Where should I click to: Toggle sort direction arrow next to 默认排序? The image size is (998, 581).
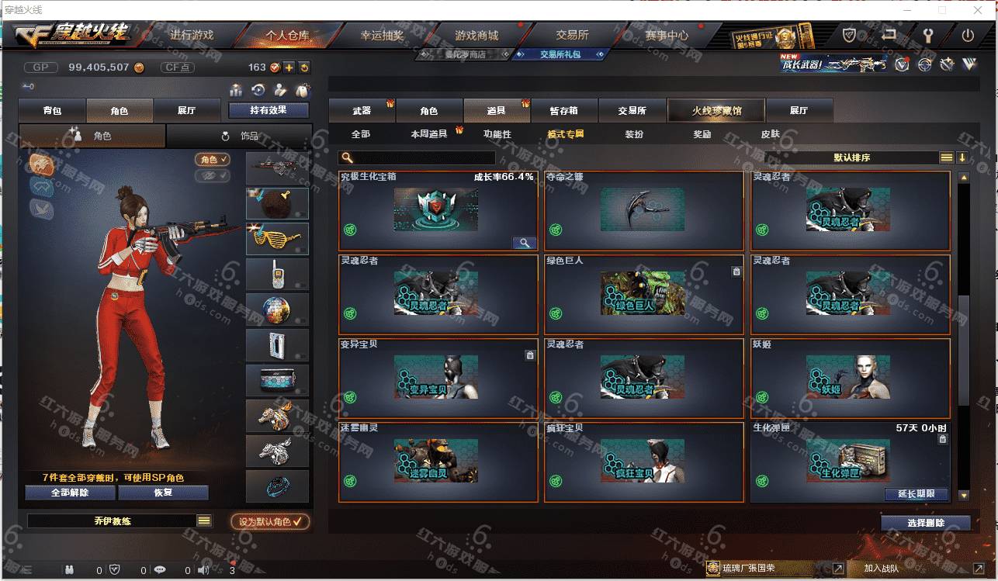tap(962, 157)
